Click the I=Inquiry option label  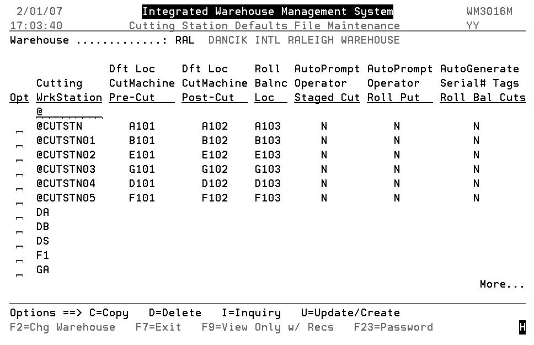point(251,313)
